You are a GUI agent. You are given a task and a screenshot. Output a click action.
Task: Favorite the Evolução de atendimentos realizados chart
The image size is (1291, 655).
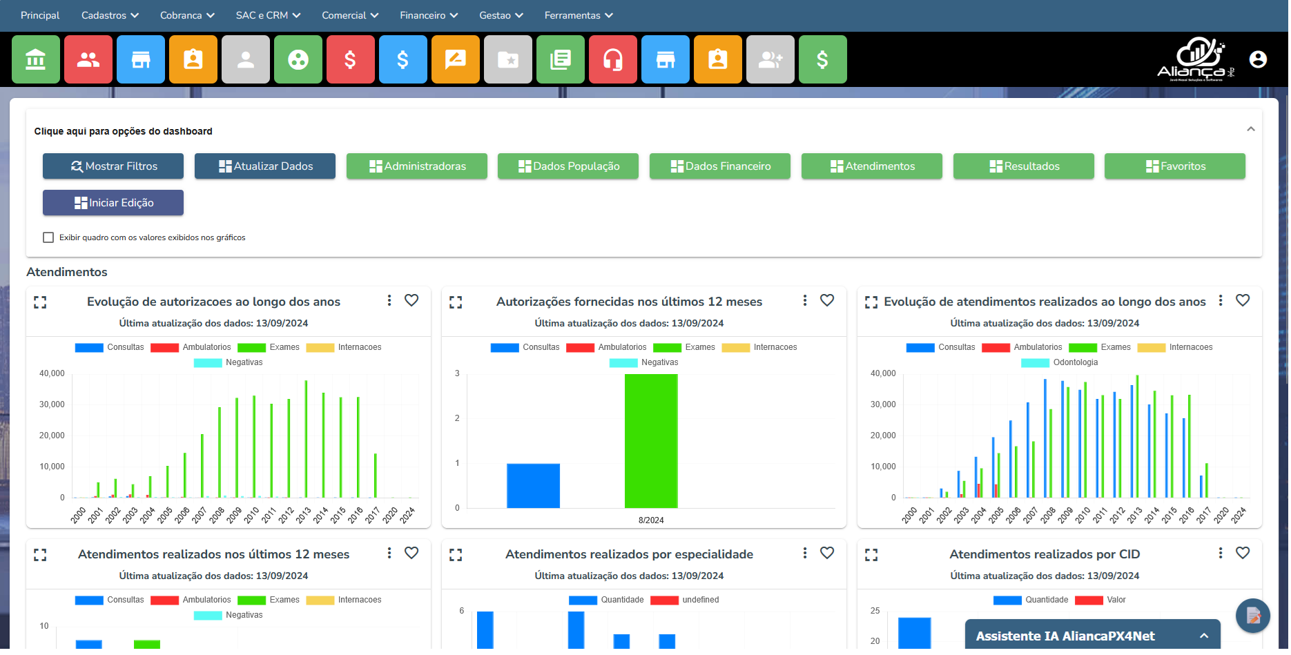point(1243,300)
